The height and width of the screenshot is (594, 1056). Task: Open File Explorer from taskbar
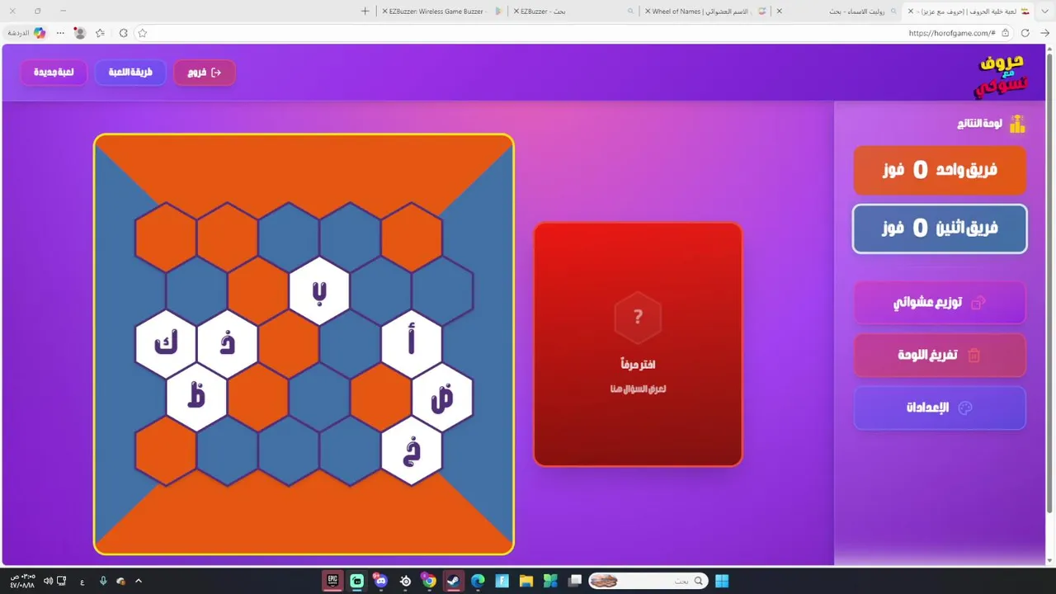coord(526,581)
